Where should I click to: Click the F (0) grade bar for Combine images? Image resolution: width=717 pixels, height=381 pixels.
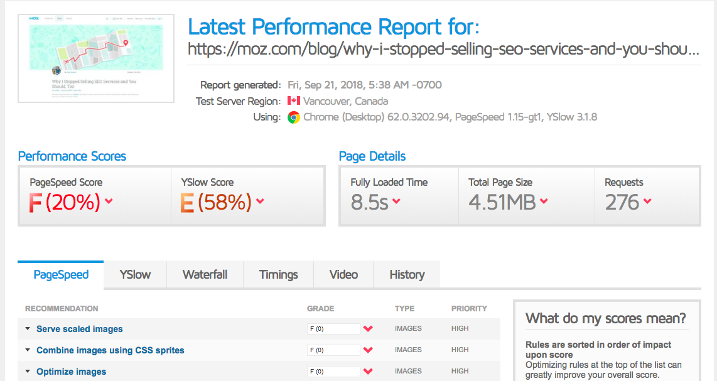333,350
